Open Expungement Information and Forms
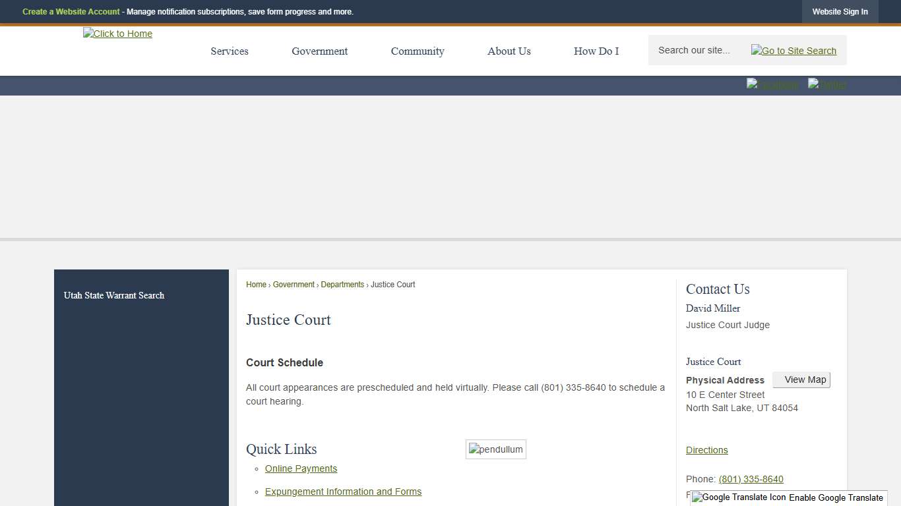 (343, 492)
